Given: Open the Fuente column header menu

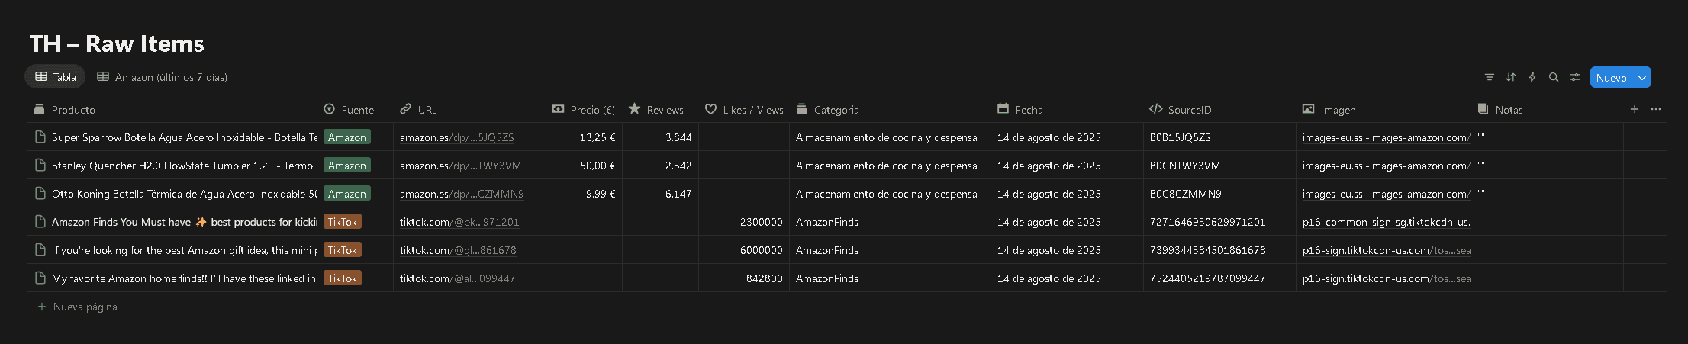Looking at the screenshot, I should click(355, 110).
